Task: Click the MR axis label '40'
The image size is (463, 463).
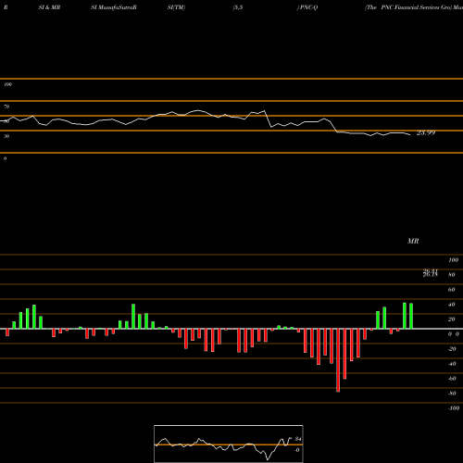Action: tap(452, 305)
